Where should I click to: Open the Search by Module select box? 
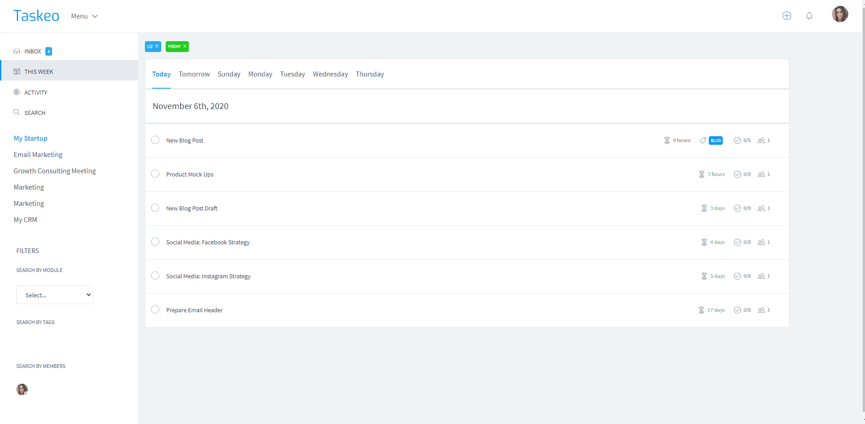55,295
